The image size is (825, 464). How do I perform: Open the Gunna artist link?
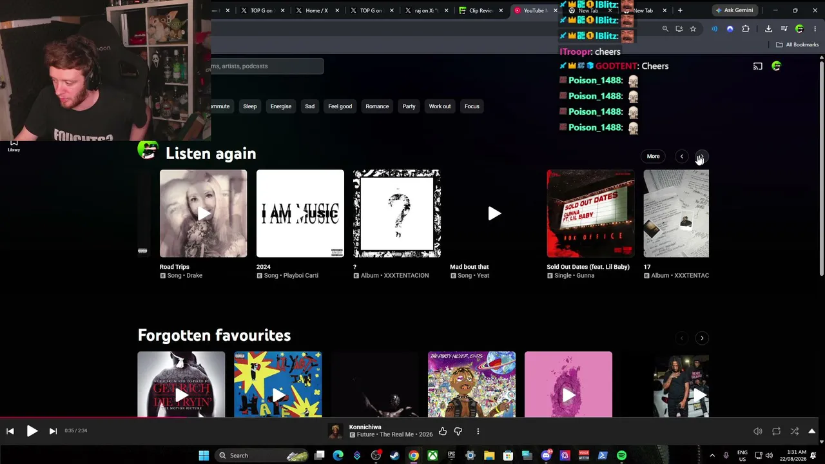[585, 276]
